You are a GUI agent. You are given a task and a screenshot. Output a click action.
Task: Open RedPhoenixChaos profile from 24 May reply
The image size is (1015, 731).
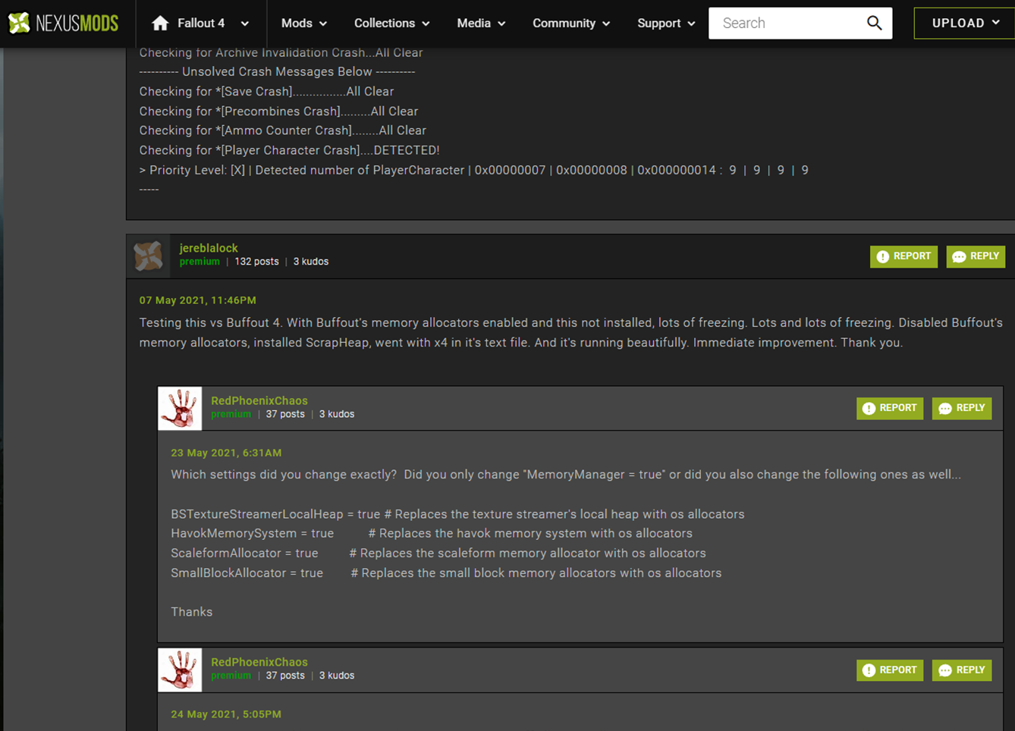tap(259, 662)
